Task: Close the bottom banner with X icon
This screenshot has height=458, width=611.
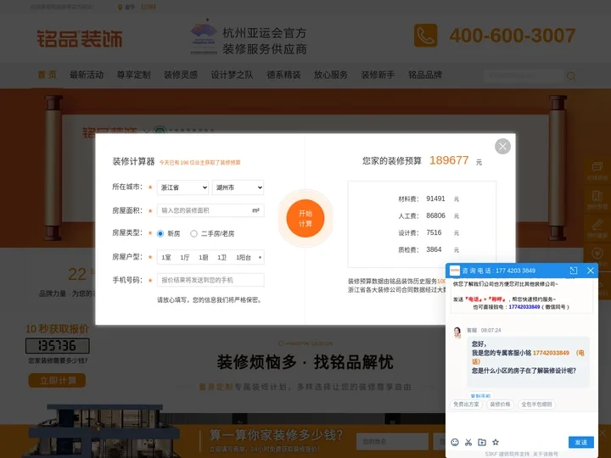Action: 603,433
